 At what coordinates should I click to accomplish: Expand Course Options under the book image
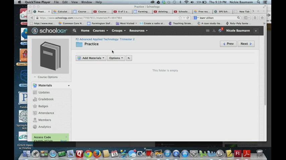(x=47, y=77)
